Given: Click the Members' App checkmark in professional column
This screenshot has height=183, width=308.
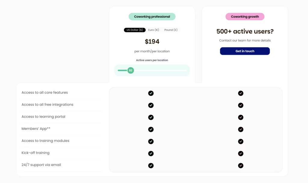Looking at the screenshot, I should (151, 129).
